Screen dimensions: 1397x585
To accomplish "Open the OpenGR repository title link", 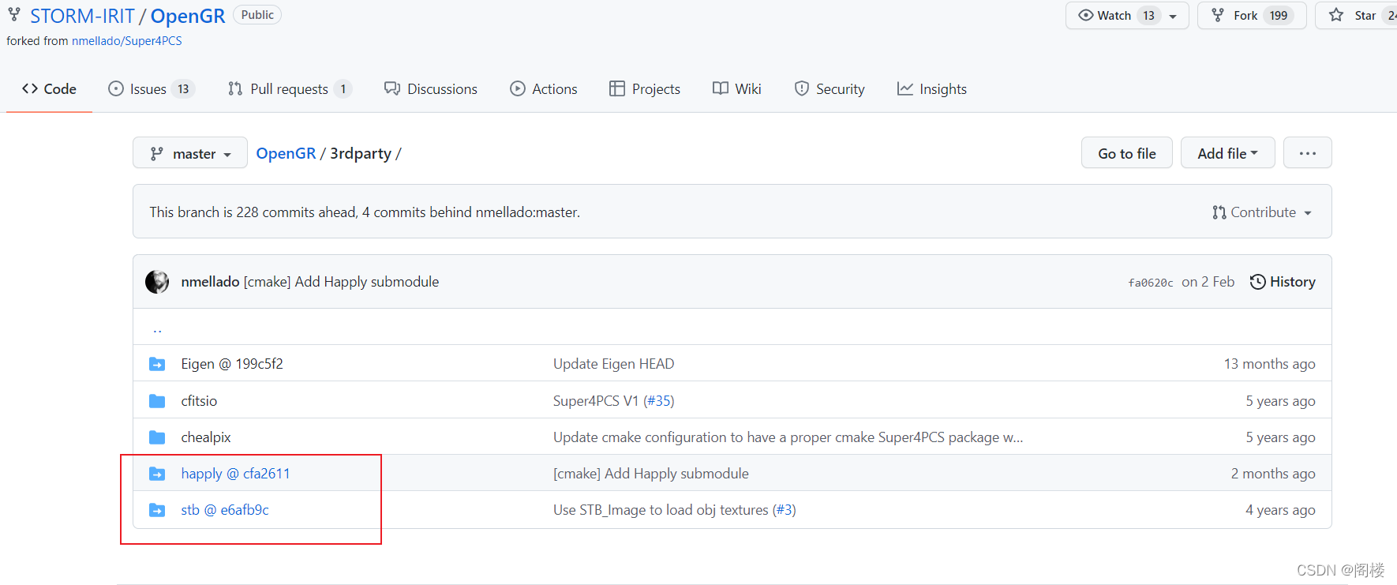I will 188,16.
